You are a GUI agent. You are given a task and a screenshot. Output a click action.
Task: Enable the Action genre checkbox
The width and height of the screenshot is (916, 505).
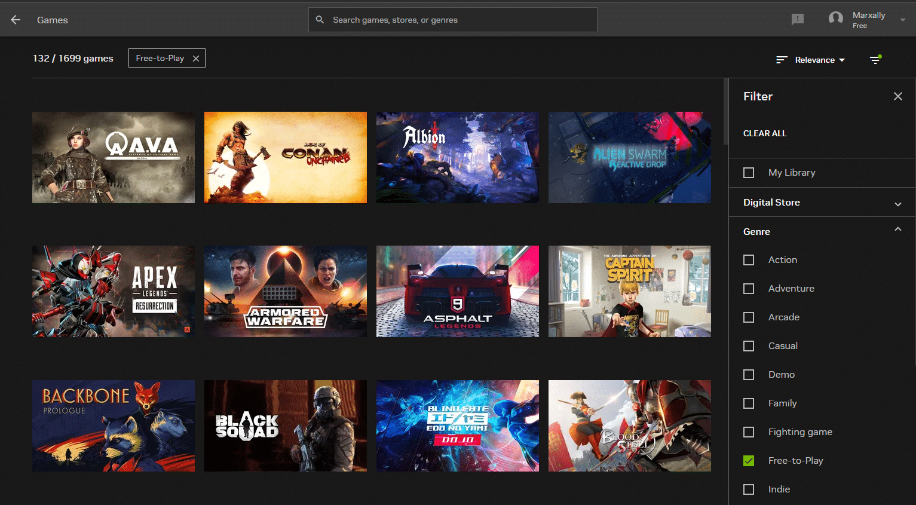click(748, 259)
